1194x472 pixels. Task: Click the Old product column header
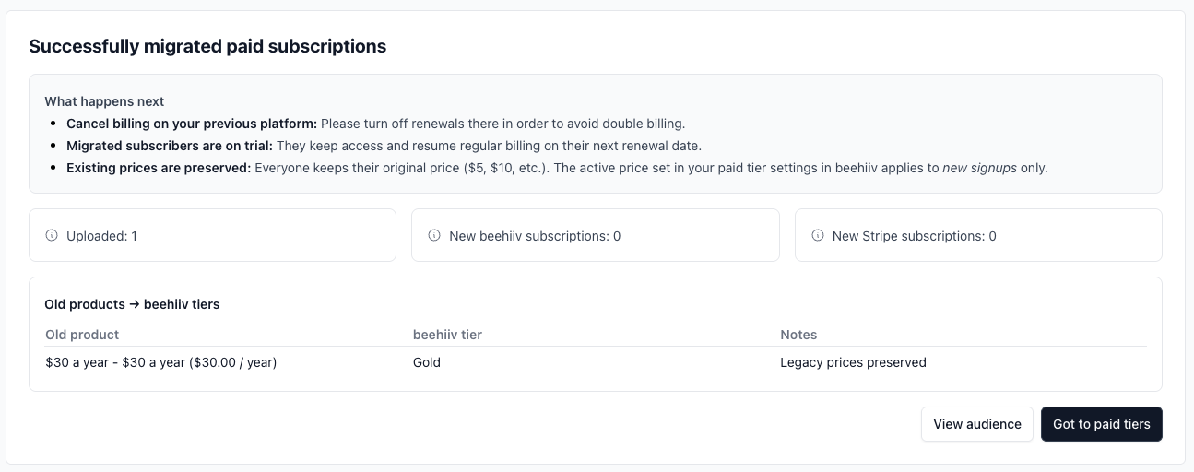(82, 335)
